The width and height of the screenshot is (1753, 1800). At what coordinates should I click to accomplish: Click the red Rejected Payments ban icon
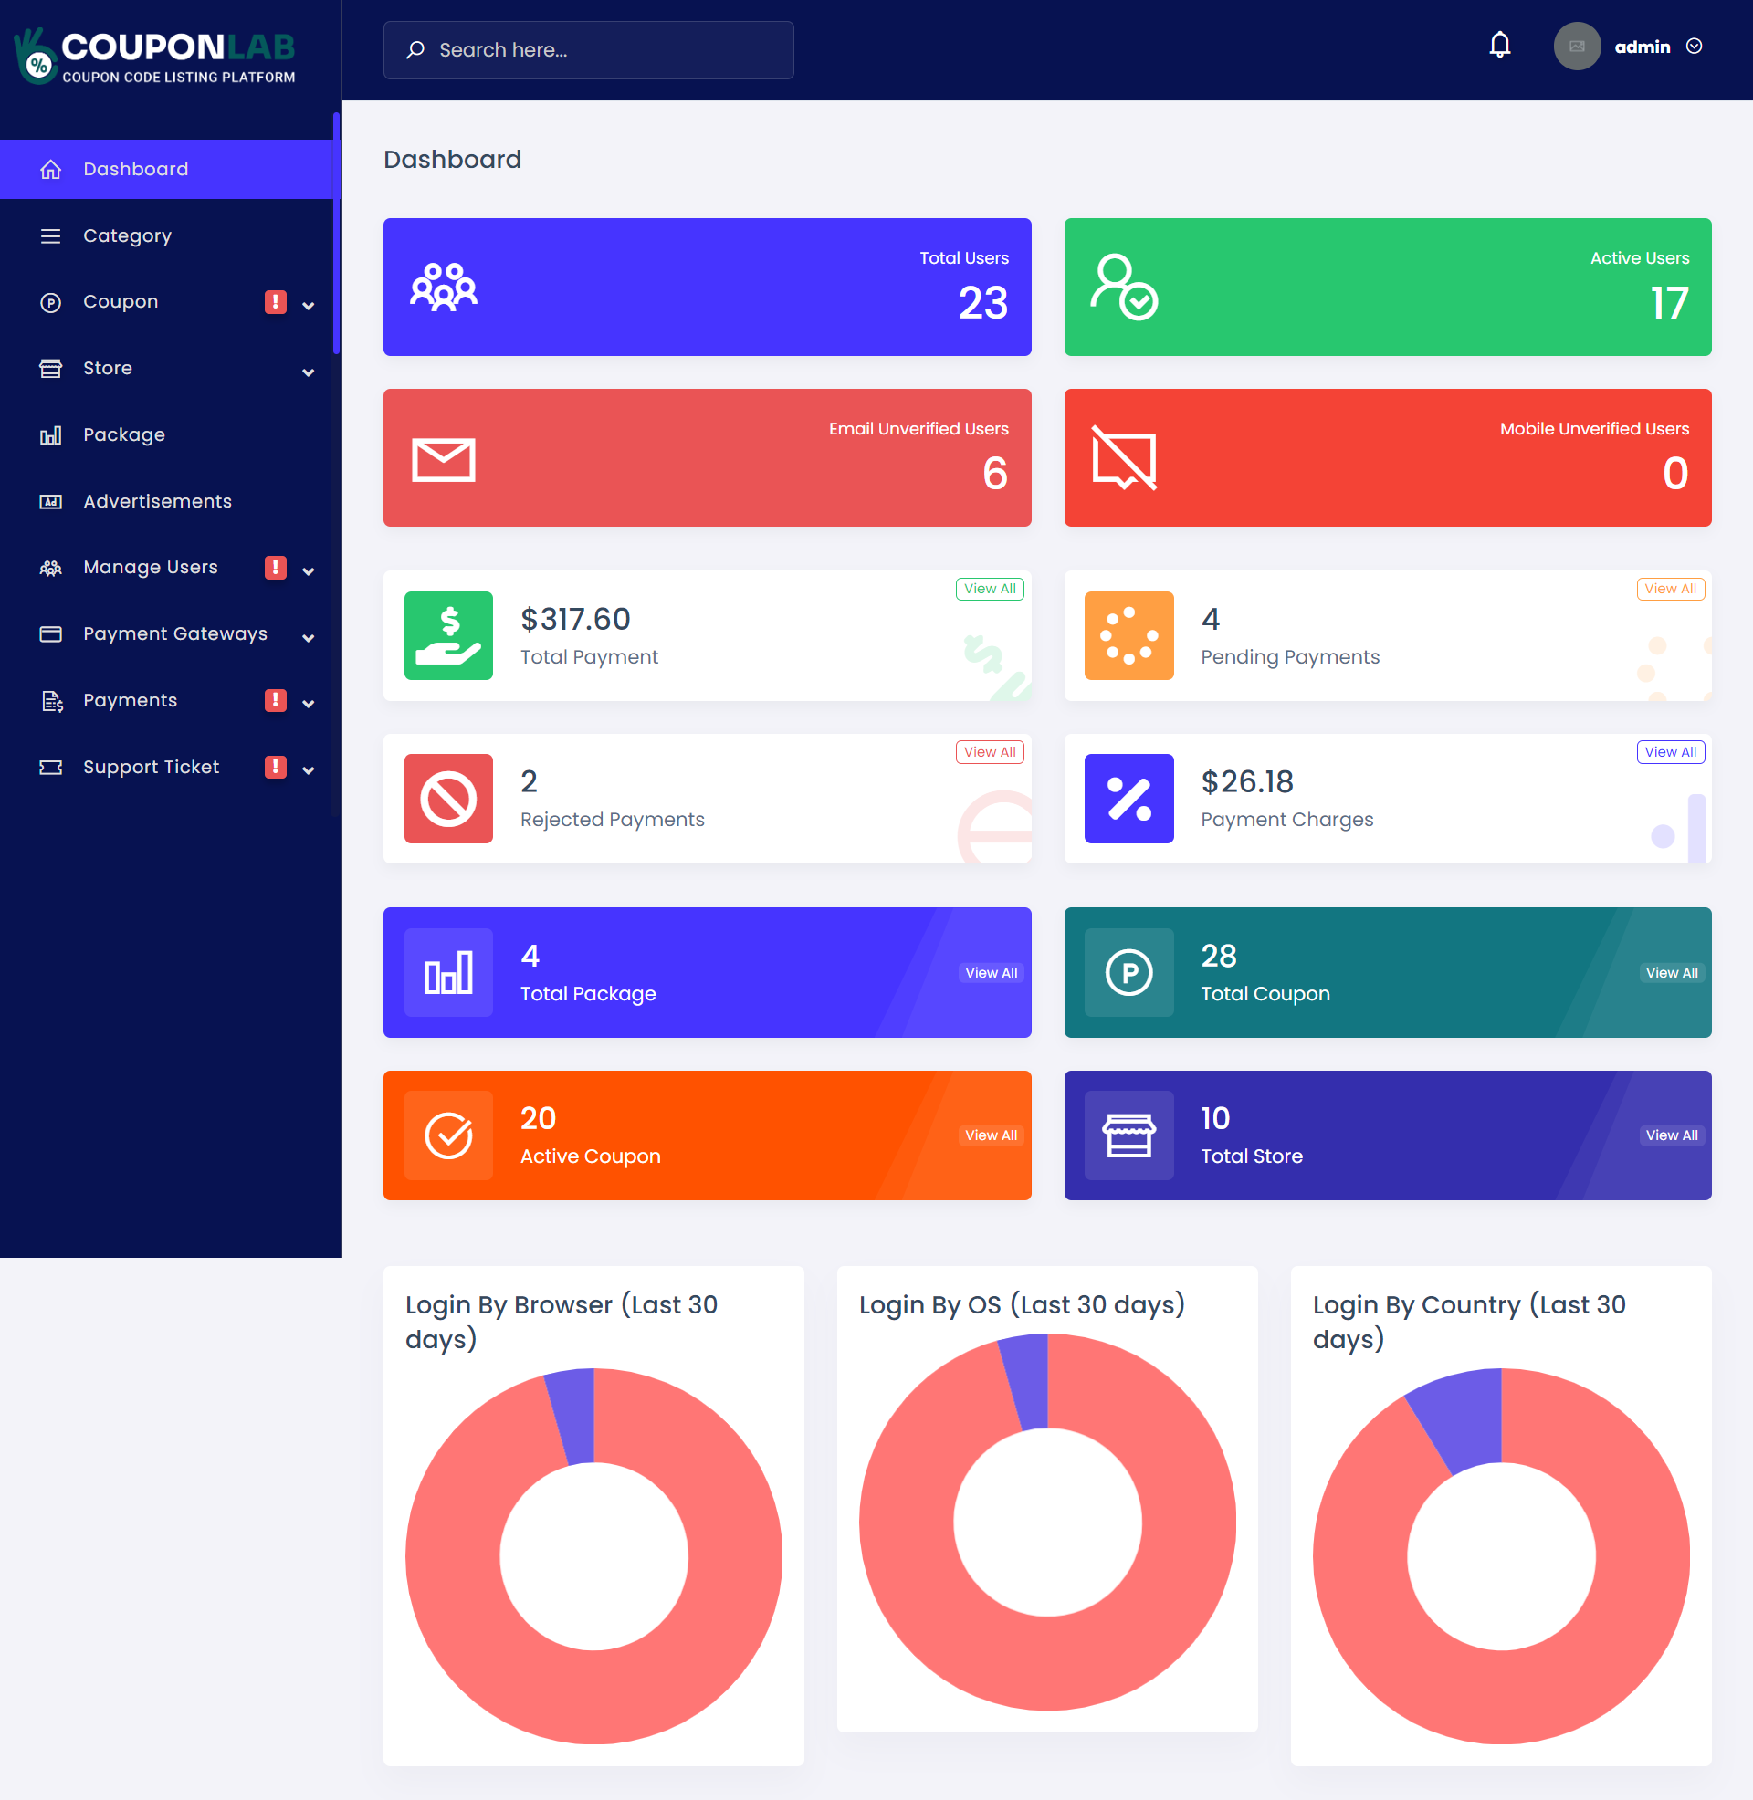coord(448,799)
